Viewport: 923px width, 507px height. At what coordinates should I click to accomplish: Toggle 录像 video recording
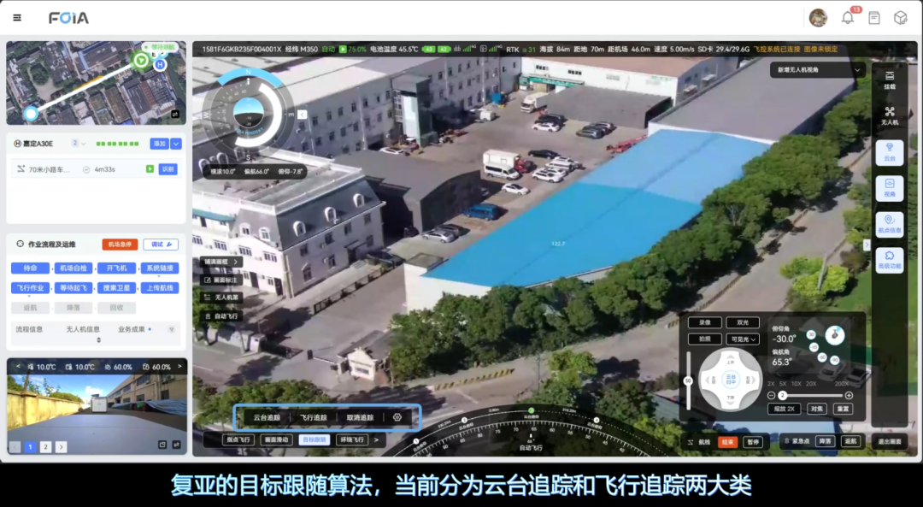(704, 323)
